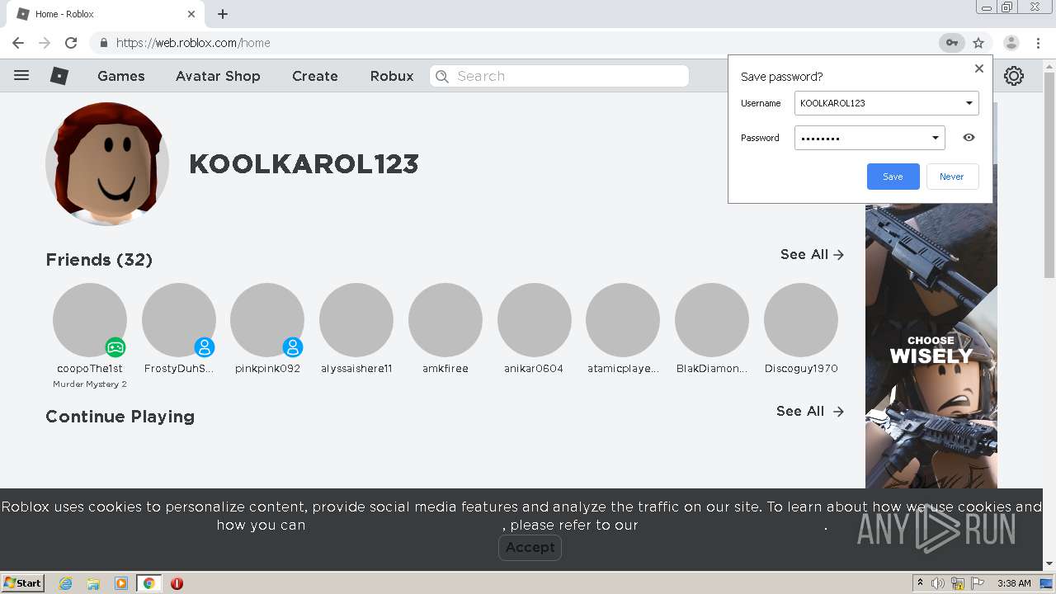Bookmark this page with the star

[978, 43]
